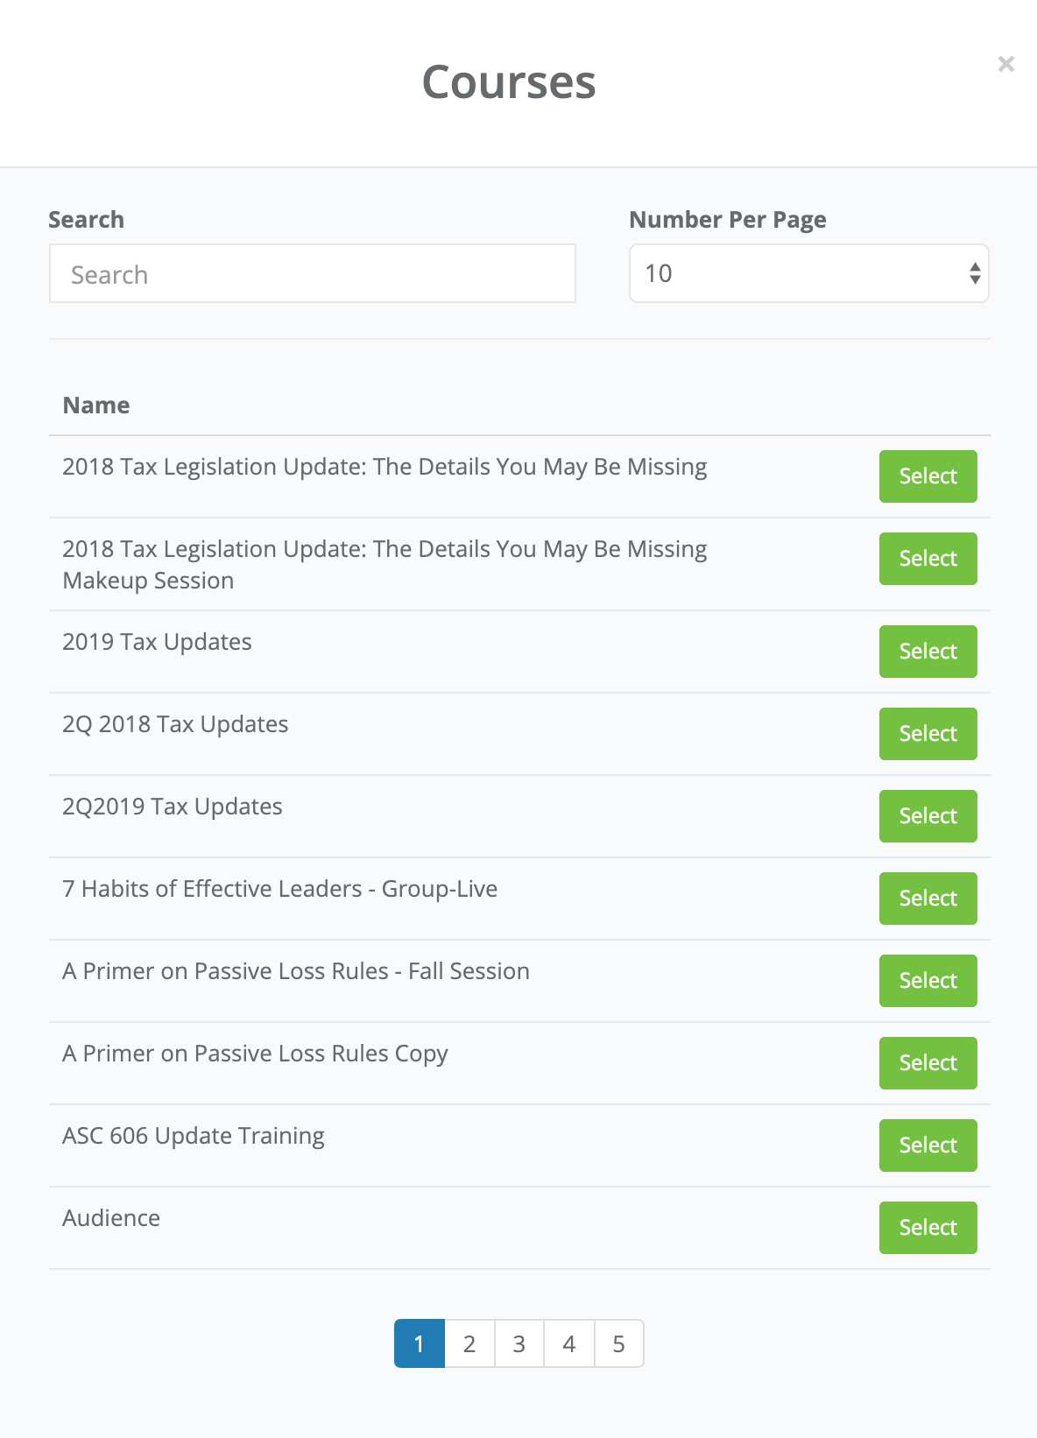The image size is (1037, 1438).
Task: Select the first 2018 Tax Legislation Update course
Action: [x=928, y=476]
